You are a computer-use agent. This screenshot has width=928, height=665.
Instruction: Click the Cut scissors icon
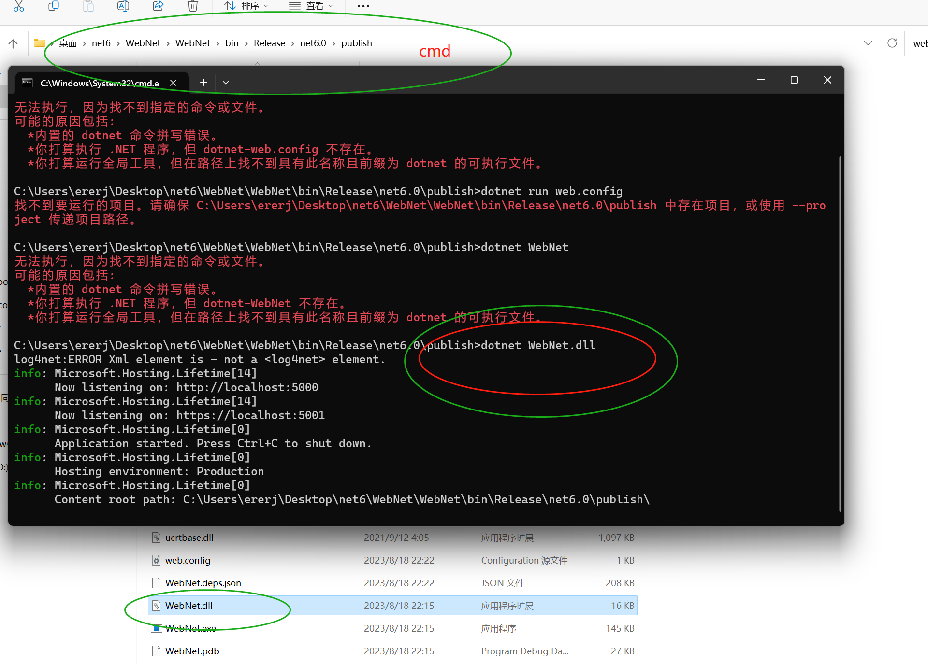pos(19,6)
